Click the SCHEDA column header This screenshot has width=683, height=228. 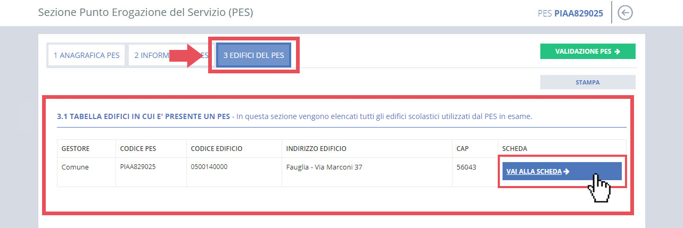(x=514, y=148)
